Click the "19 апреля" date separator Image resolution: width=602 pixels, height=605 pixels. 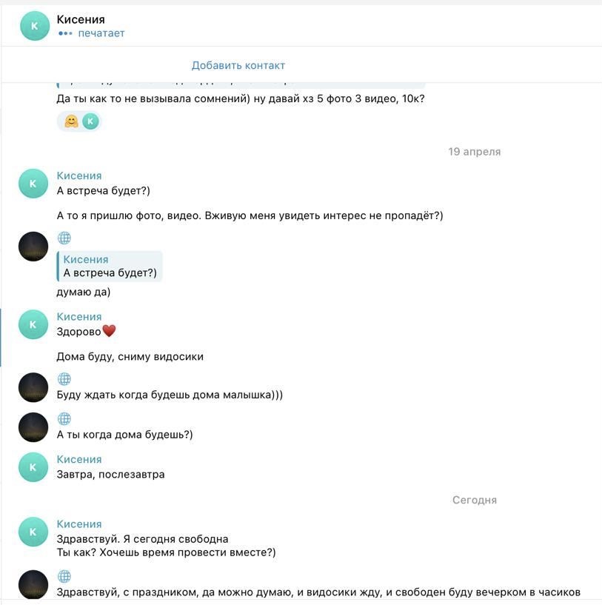coord(474,152)
